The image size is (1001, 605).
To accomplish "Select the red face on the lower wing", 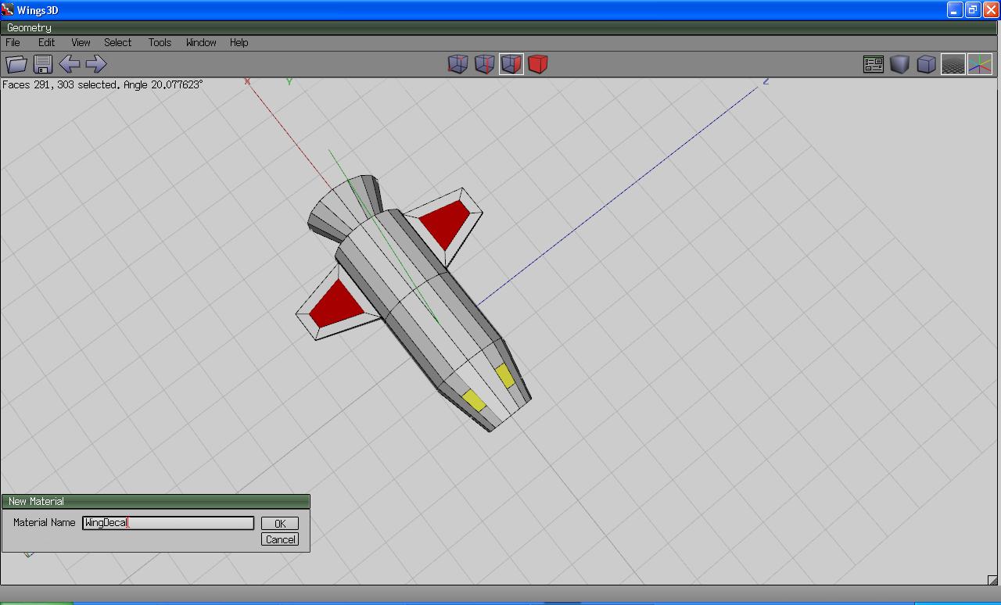I will [x=338, y=303].
